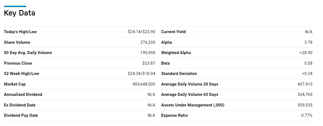Select the 52 Week High/Low value

[x=141, y=74]
